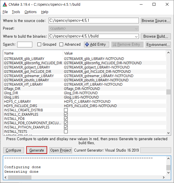Uncheck the INSTALL_PDB option
The width and height of the screenshot is (174, 183).
point(66,119)
